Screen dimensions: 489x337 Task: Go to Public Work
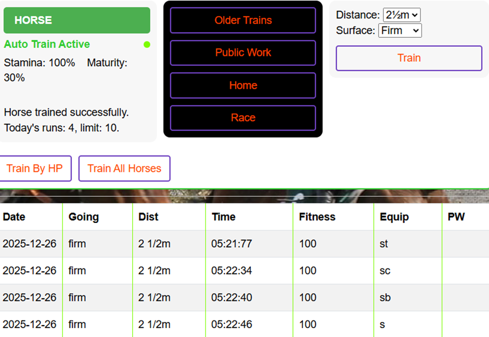(243, 52)
